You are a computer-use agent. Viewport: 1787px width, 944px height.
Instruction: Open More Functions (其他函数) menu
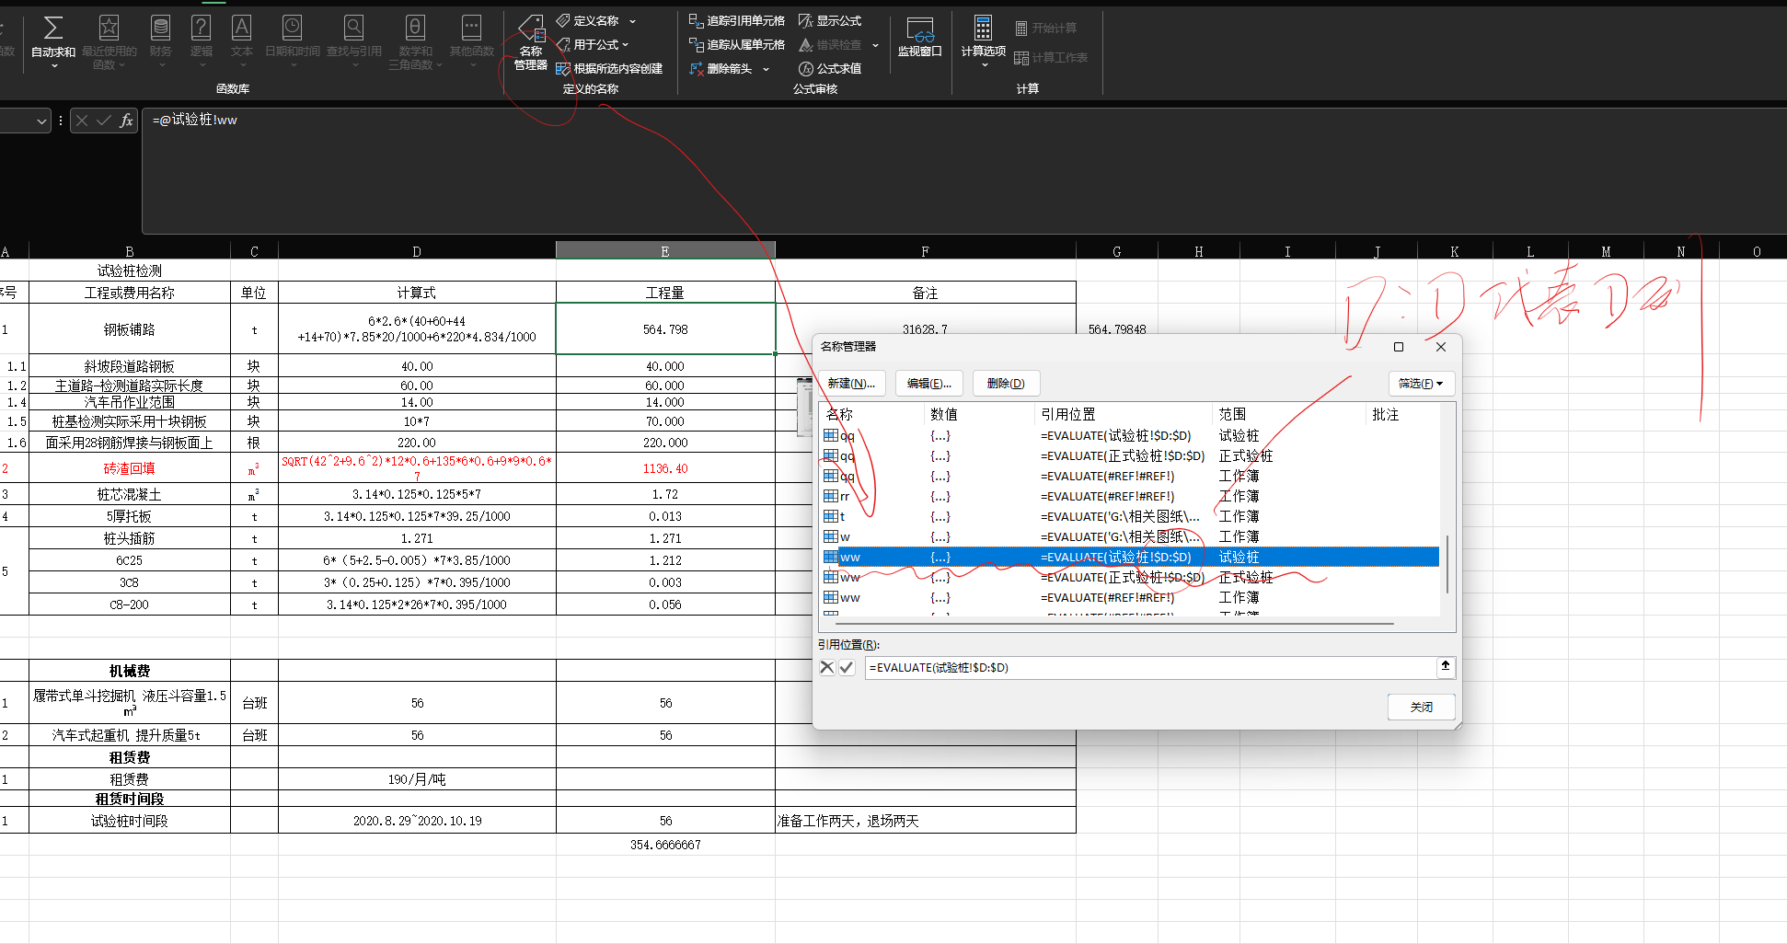[472, 41]
